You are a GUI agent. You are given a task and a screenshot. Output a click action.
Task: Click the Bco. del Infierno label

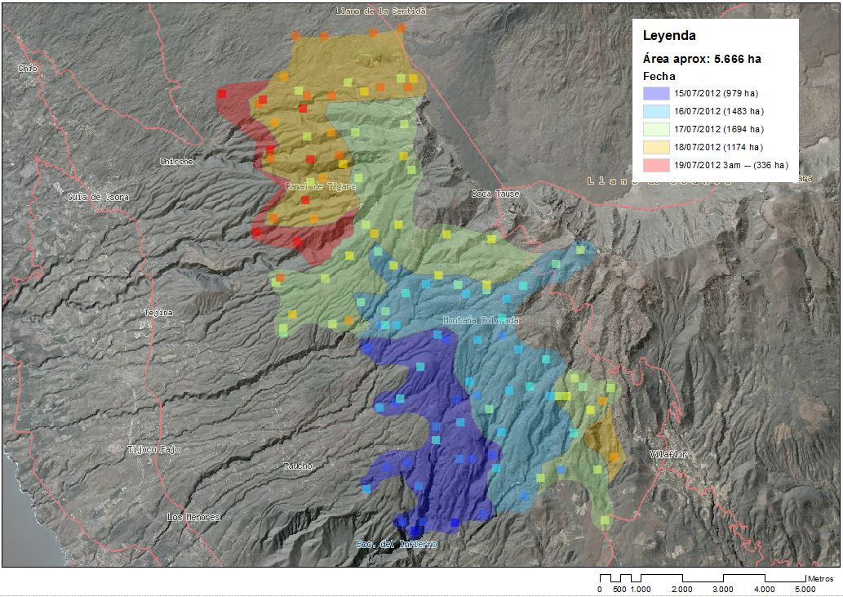pyautogui.click(x=397, y=544)
